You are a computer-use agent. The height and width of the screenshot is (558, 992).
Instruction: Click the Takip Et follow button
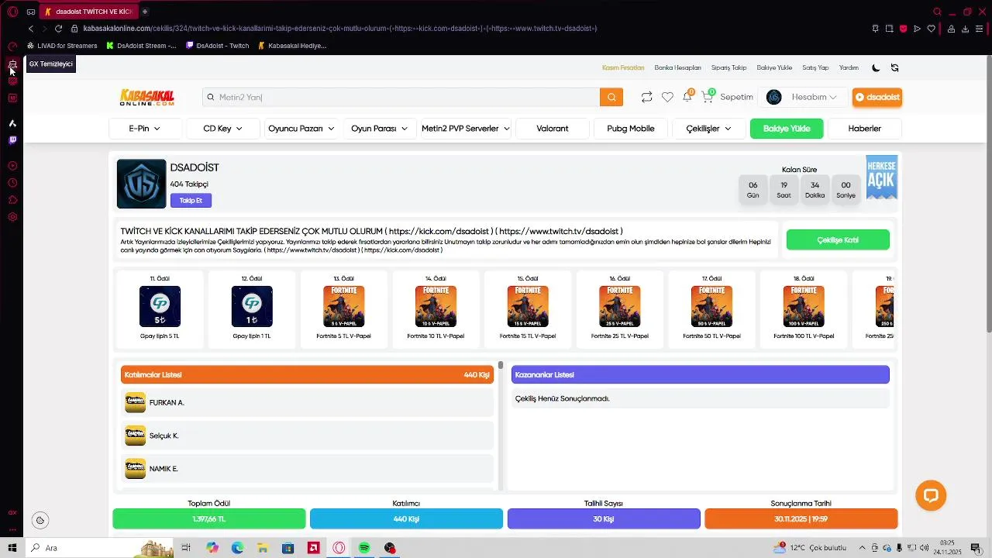(191, 201)
